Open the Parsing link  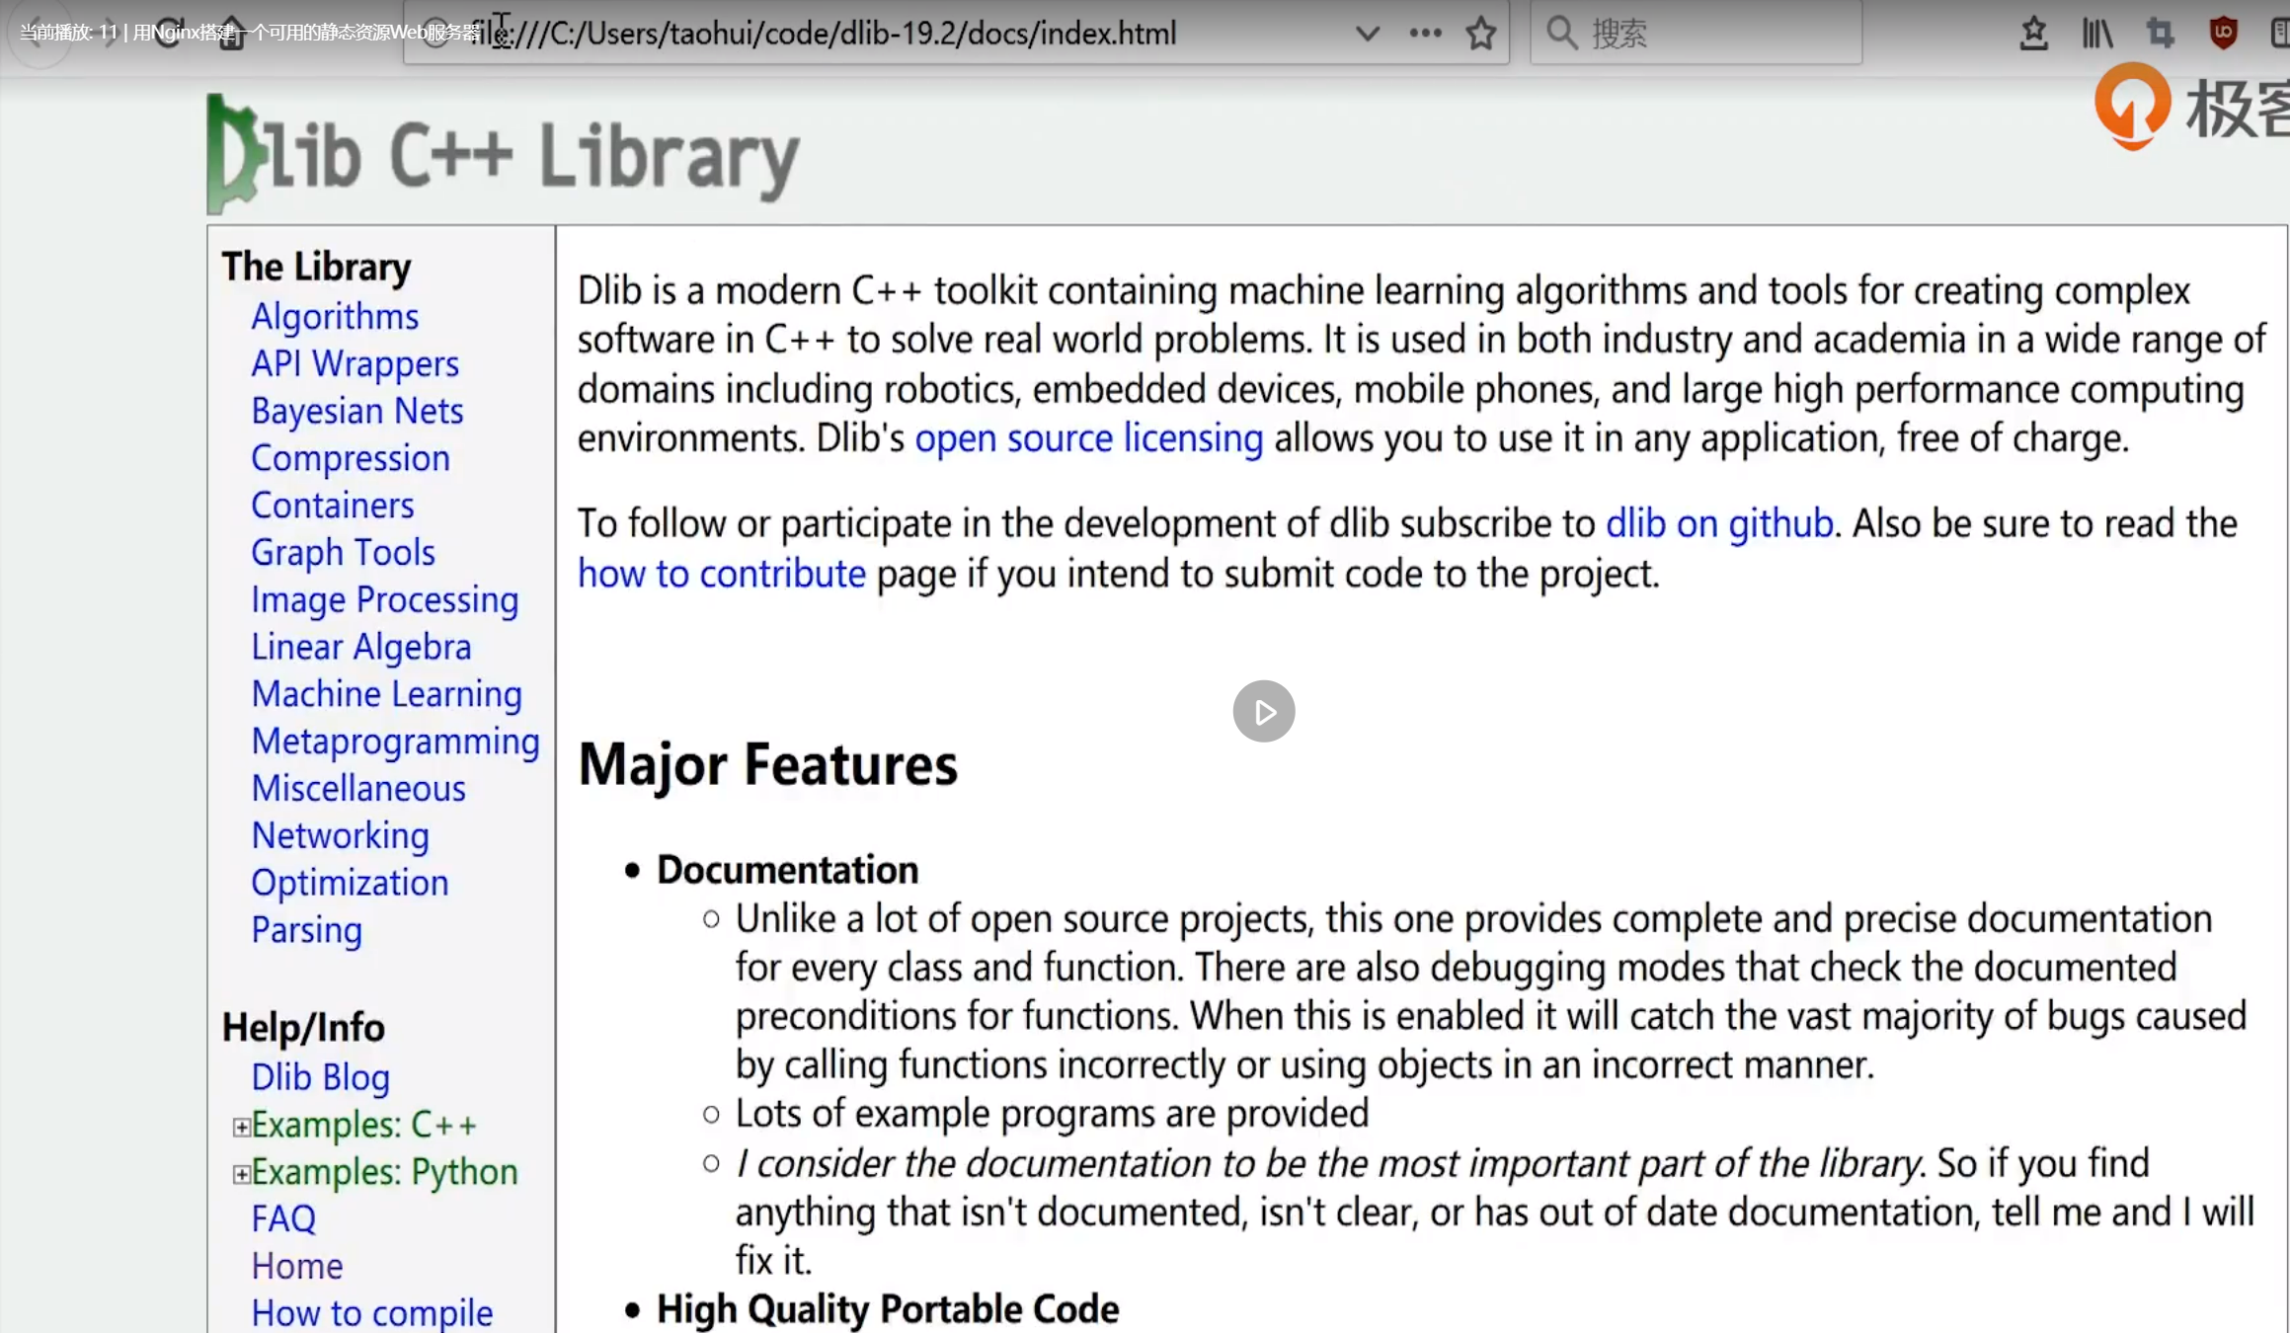(x=307, y=930)
